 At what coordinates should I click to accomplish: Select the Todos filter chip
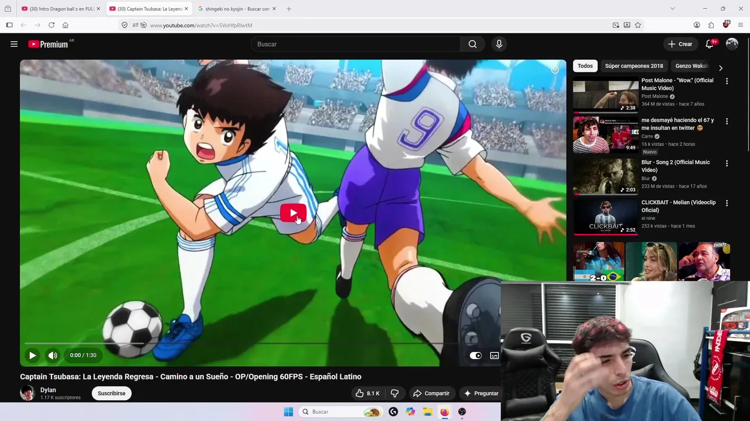585,66
